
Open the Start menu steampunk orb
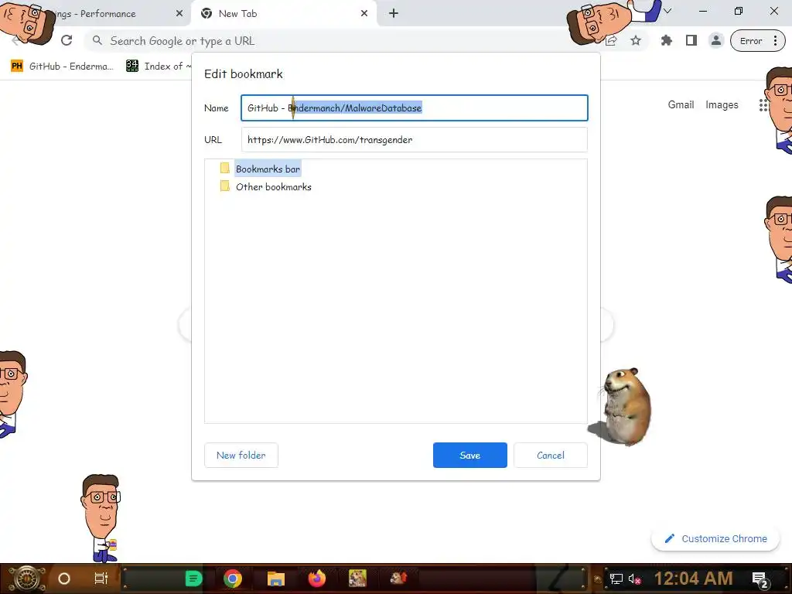coord(26,579)
